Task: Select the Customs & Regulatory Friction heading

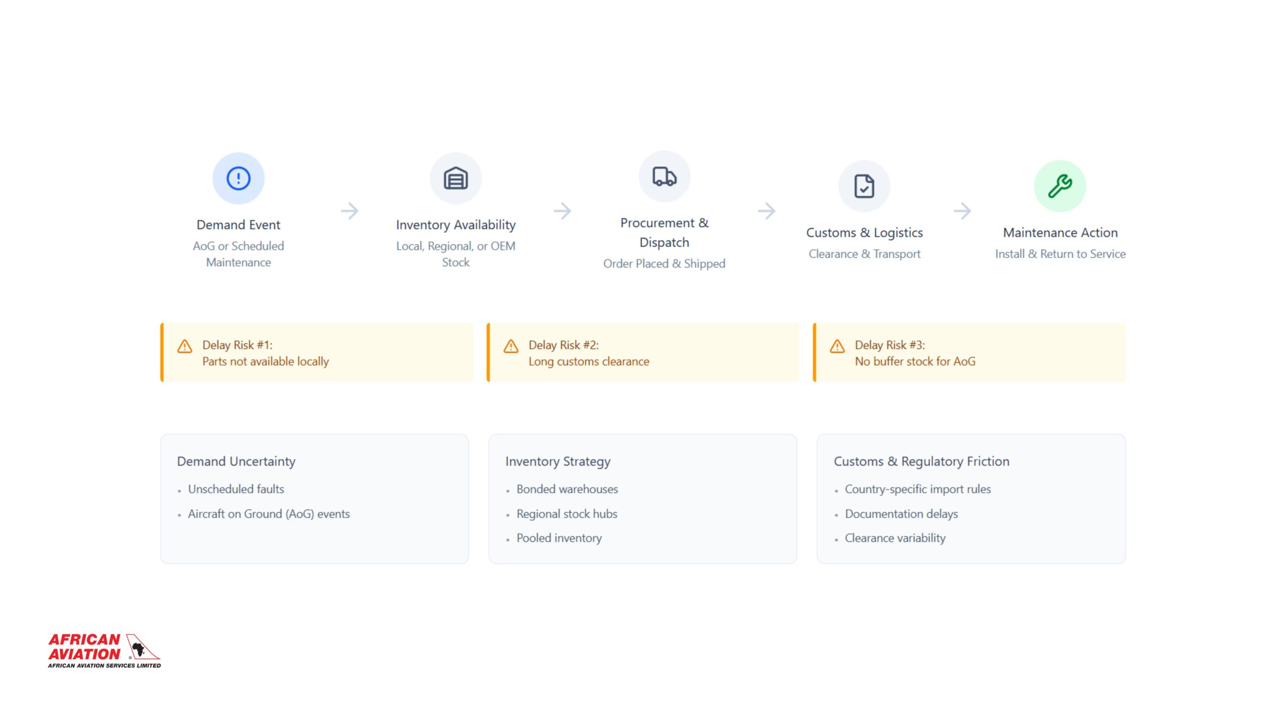Action: 921,461
